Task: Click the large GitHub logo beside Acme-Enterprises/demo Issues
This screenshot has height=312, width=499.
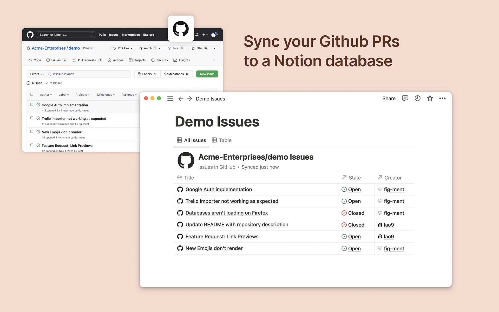Action: coord(186,160)
